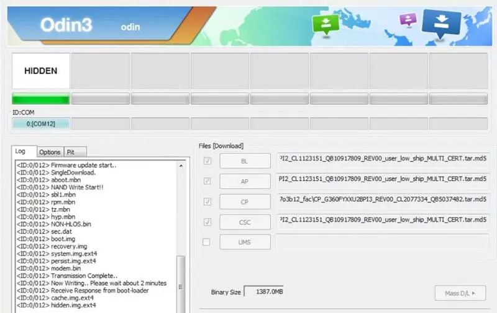Click log line tz.mbn

point(43,209)
